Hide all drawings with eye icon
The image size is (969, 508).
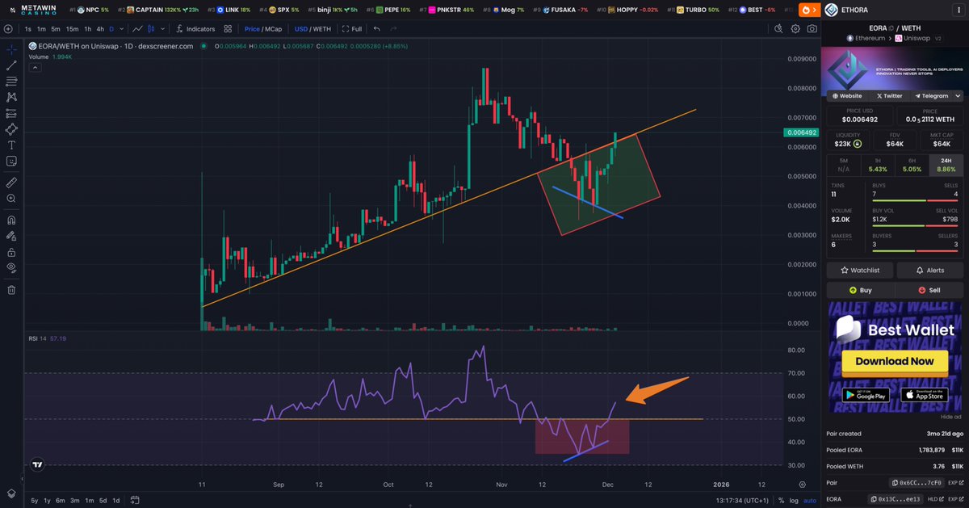click(11, 268)
